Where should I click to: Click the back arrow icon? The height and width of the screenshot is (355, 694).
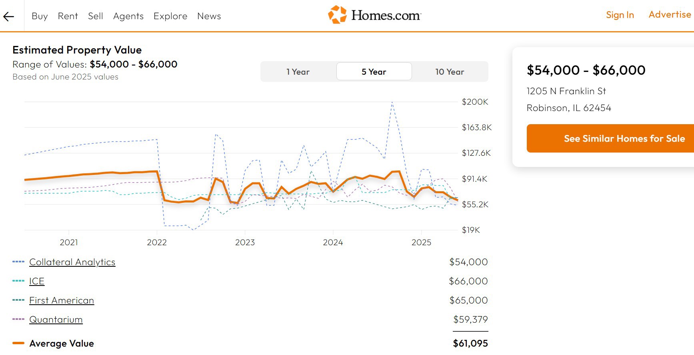click(x=9, y=16)
